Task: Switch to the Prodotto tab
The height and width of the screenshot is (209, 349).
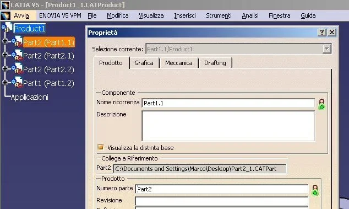Action: point(111,63)
